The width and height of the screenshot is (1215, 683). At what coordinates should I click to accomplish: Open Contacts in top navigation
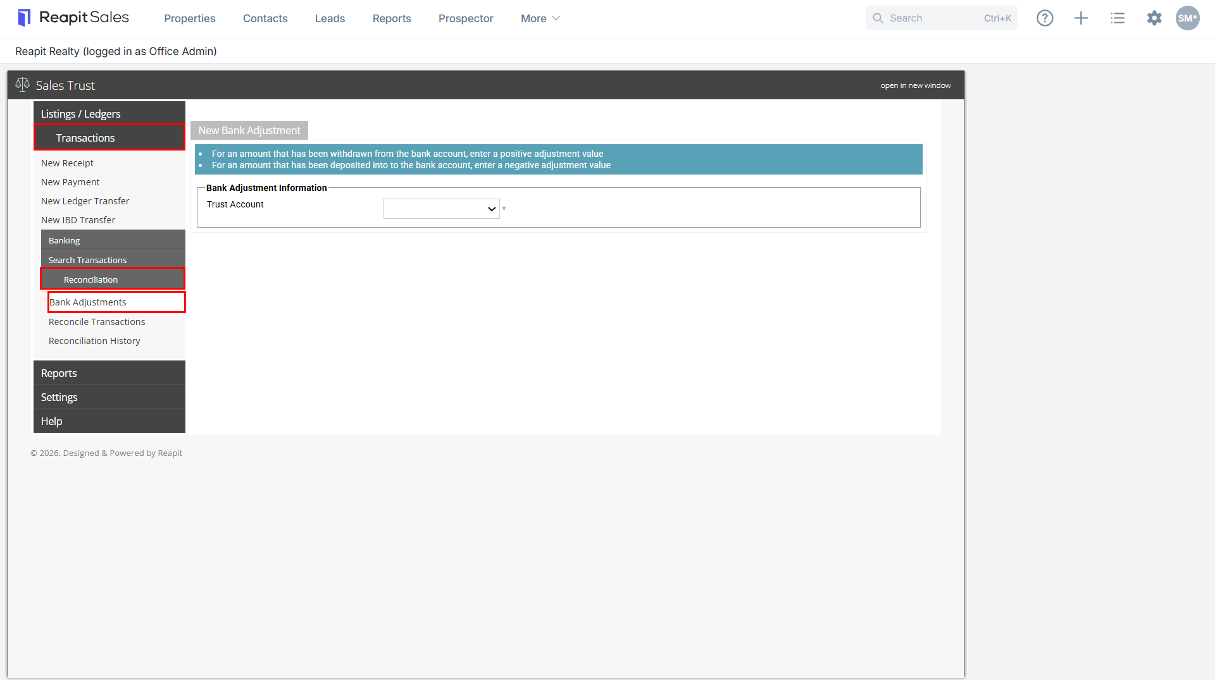pos(265,18)
